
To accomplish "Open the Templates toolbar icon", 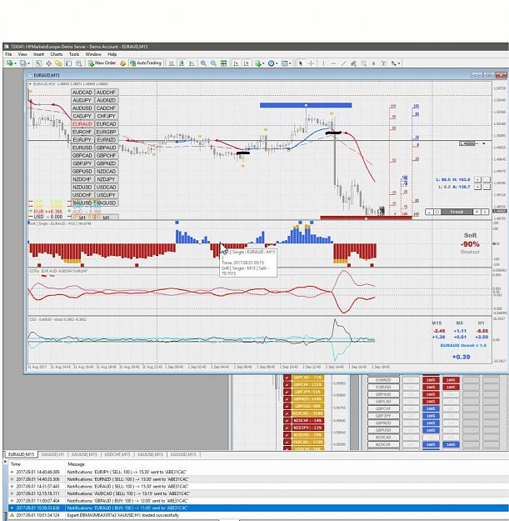I will click(285, 63).
